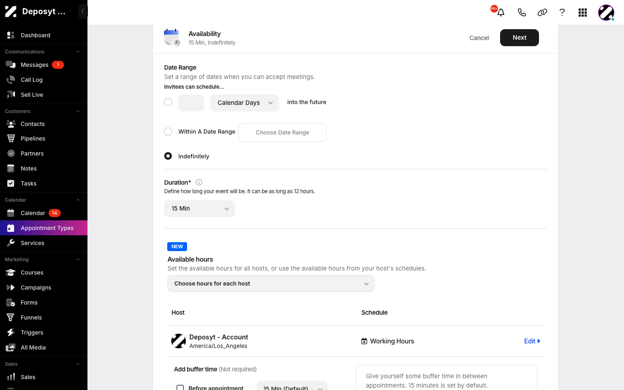Click the Contacts sidebar icon
The image size is (624, 390).
pos(11,124)
